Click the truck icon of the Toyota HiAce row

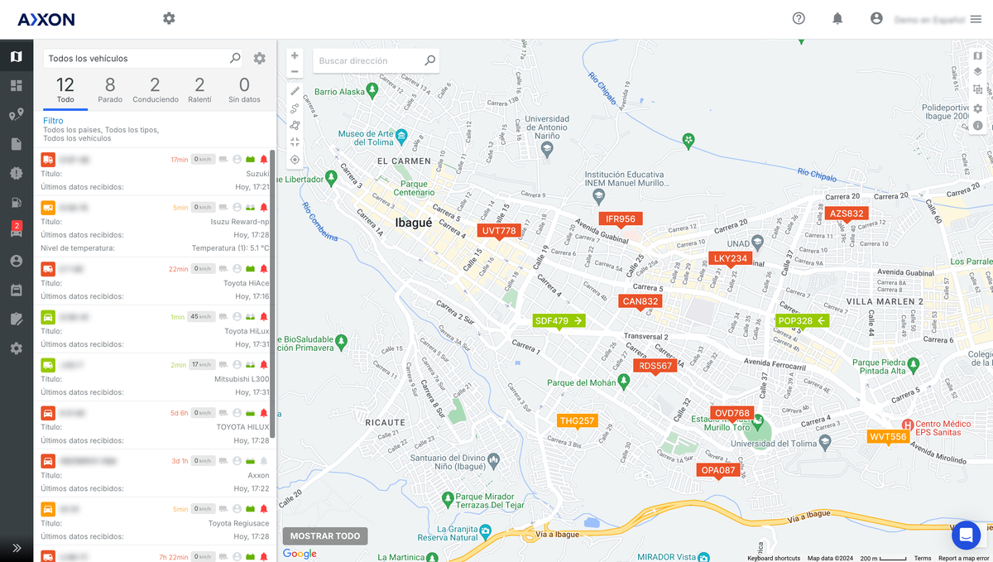(48, 269)
